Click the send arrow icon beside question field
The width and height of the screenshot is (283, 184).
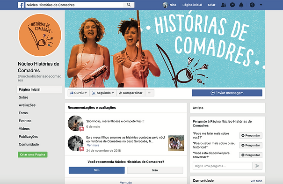tap(257, 166)
